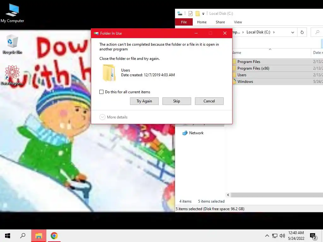Open the Recycle Bin desktop icon
Viewport: 323px width, 242px height.
(x=12, y=44)
